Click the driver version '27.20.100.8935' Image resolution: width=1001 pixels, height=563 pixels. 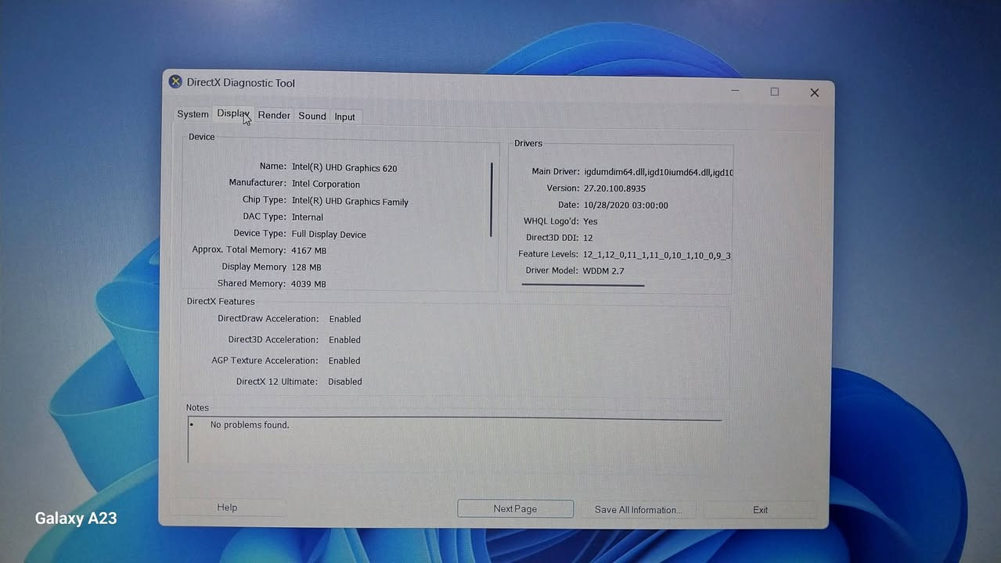coord(614,188)
